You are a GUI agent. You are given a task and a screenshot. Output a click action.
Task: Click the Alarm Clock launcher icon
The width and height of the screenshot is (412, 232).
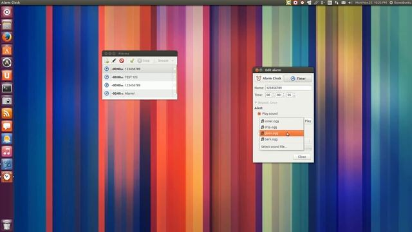(x=7, y=177)
